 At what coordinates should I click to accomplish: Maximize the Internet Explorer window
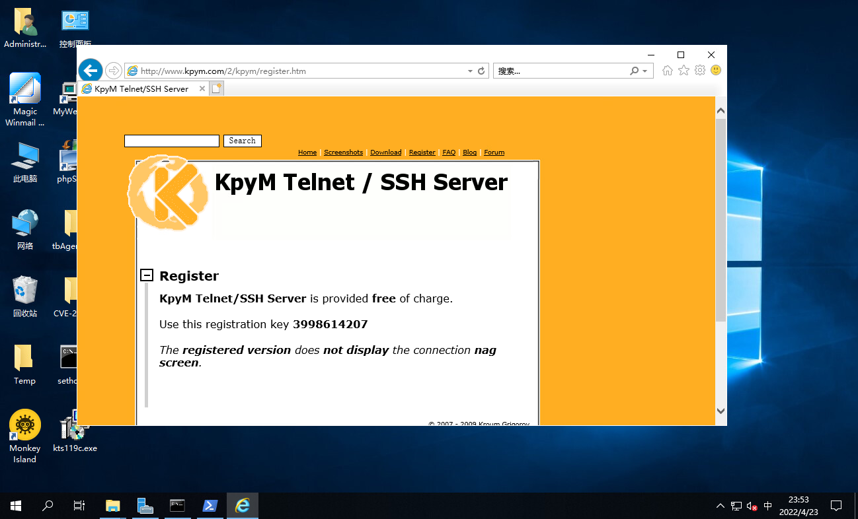[681, 55]
